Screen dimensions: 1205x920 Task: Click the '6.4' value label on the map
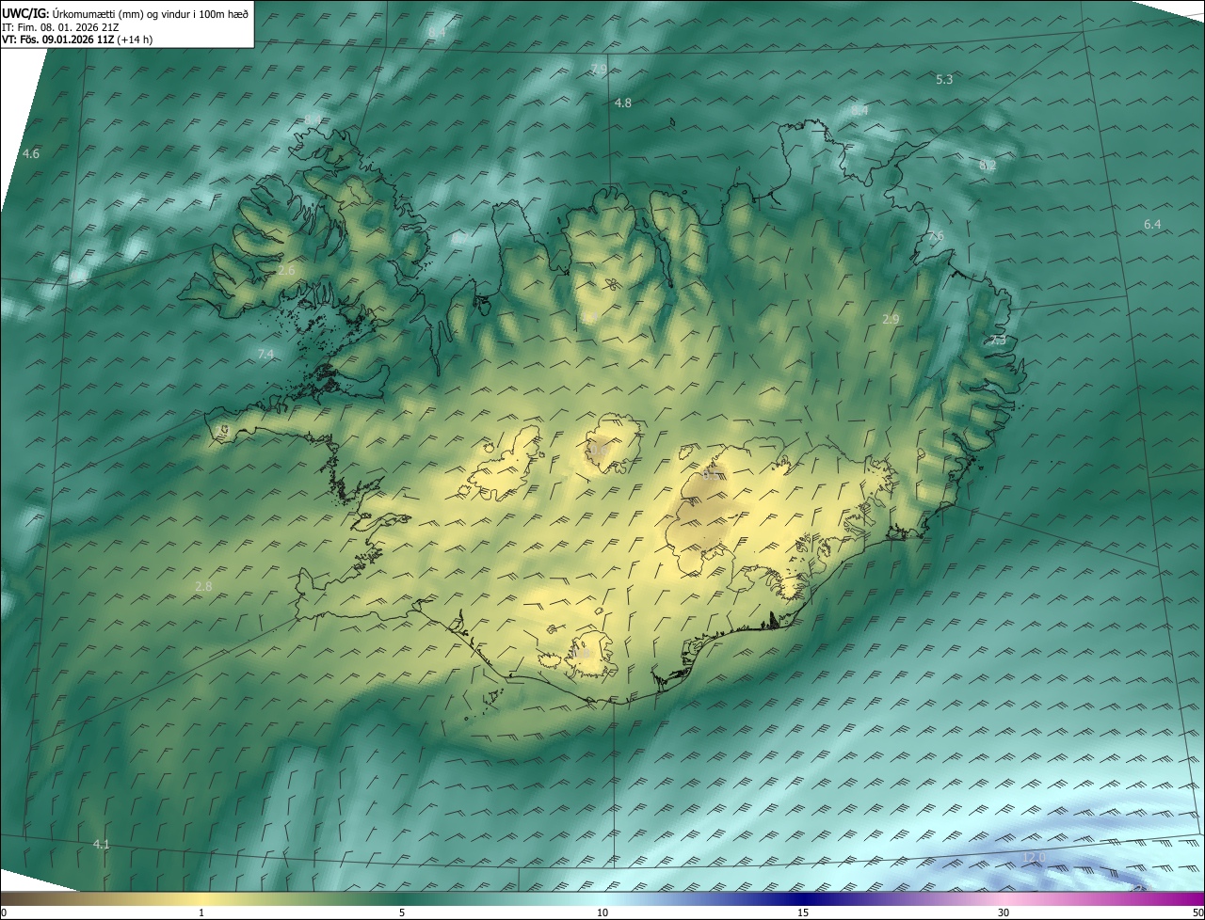click(1152, 224)
